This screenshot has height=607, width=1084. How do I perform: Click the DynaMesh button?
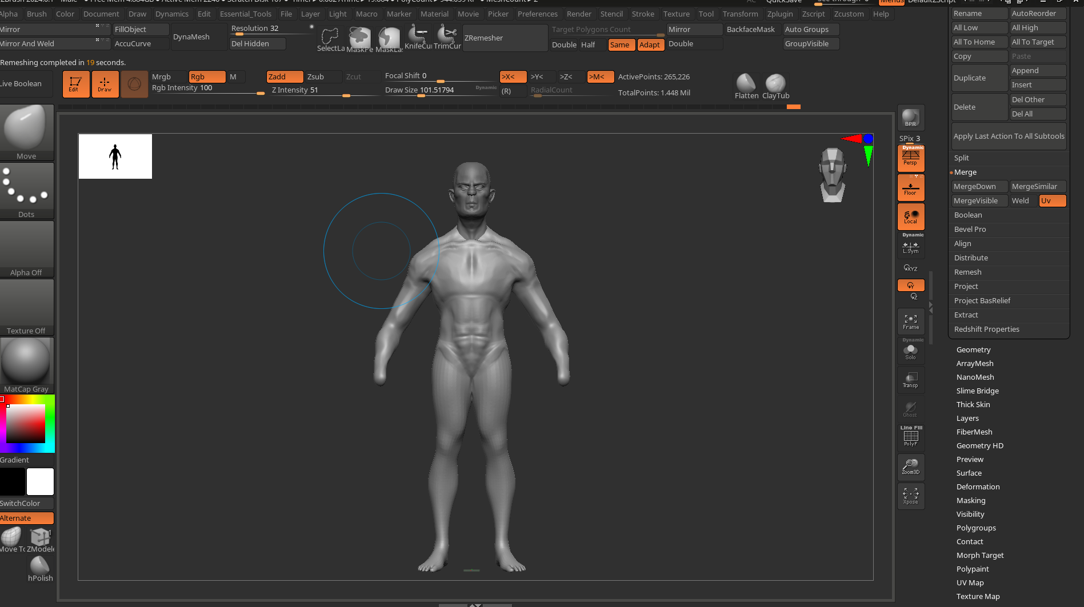pyautogui.click(x=198, y=37)
